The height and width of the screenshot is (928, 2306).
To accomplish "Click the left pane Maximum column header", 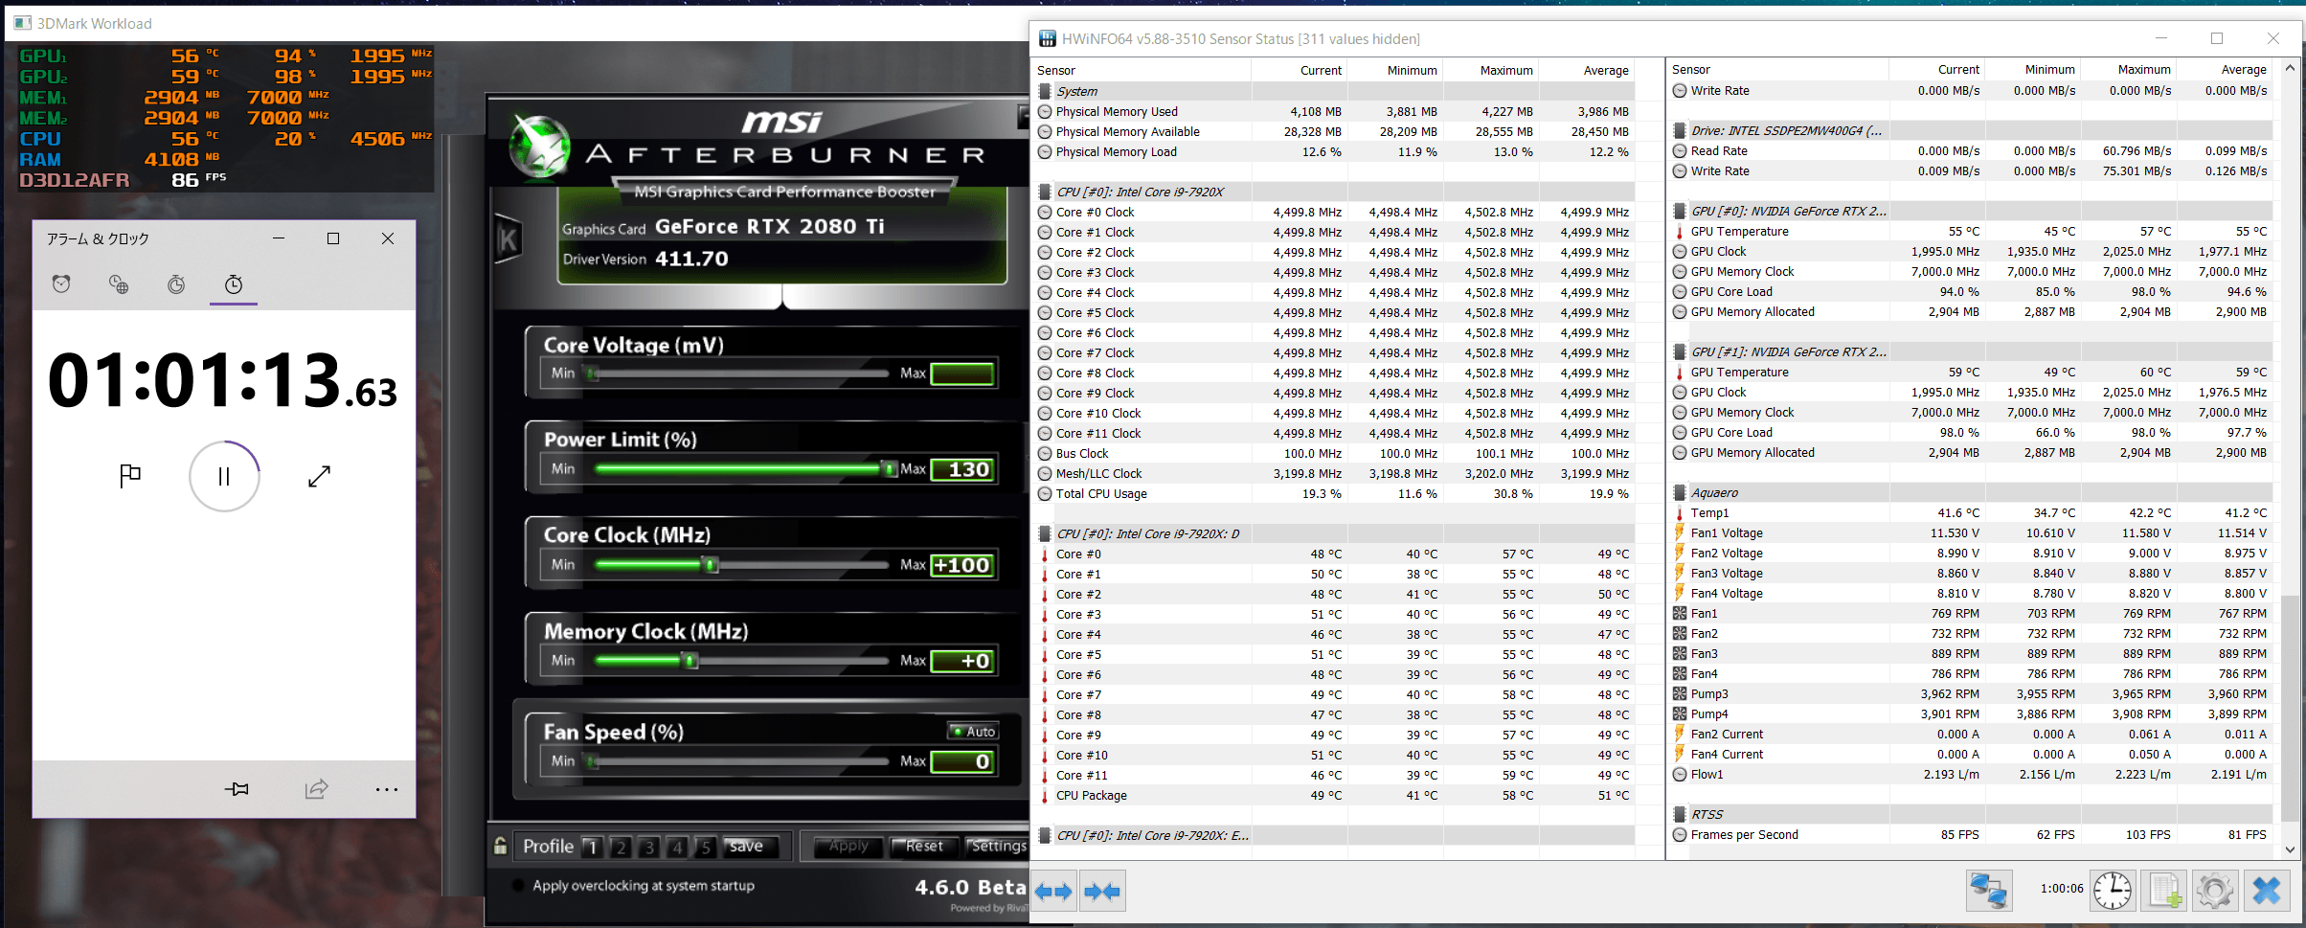I will point(1490,70).
